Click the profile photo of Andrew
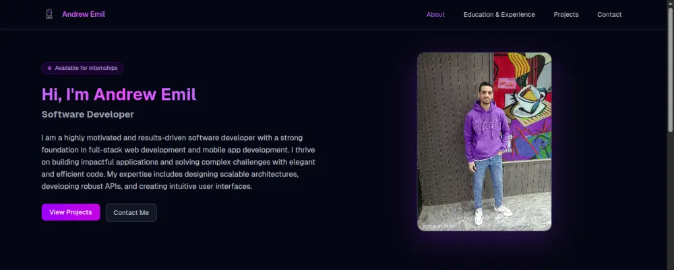The height and width of the screenshot is (270, 674). tap(485, 142)
